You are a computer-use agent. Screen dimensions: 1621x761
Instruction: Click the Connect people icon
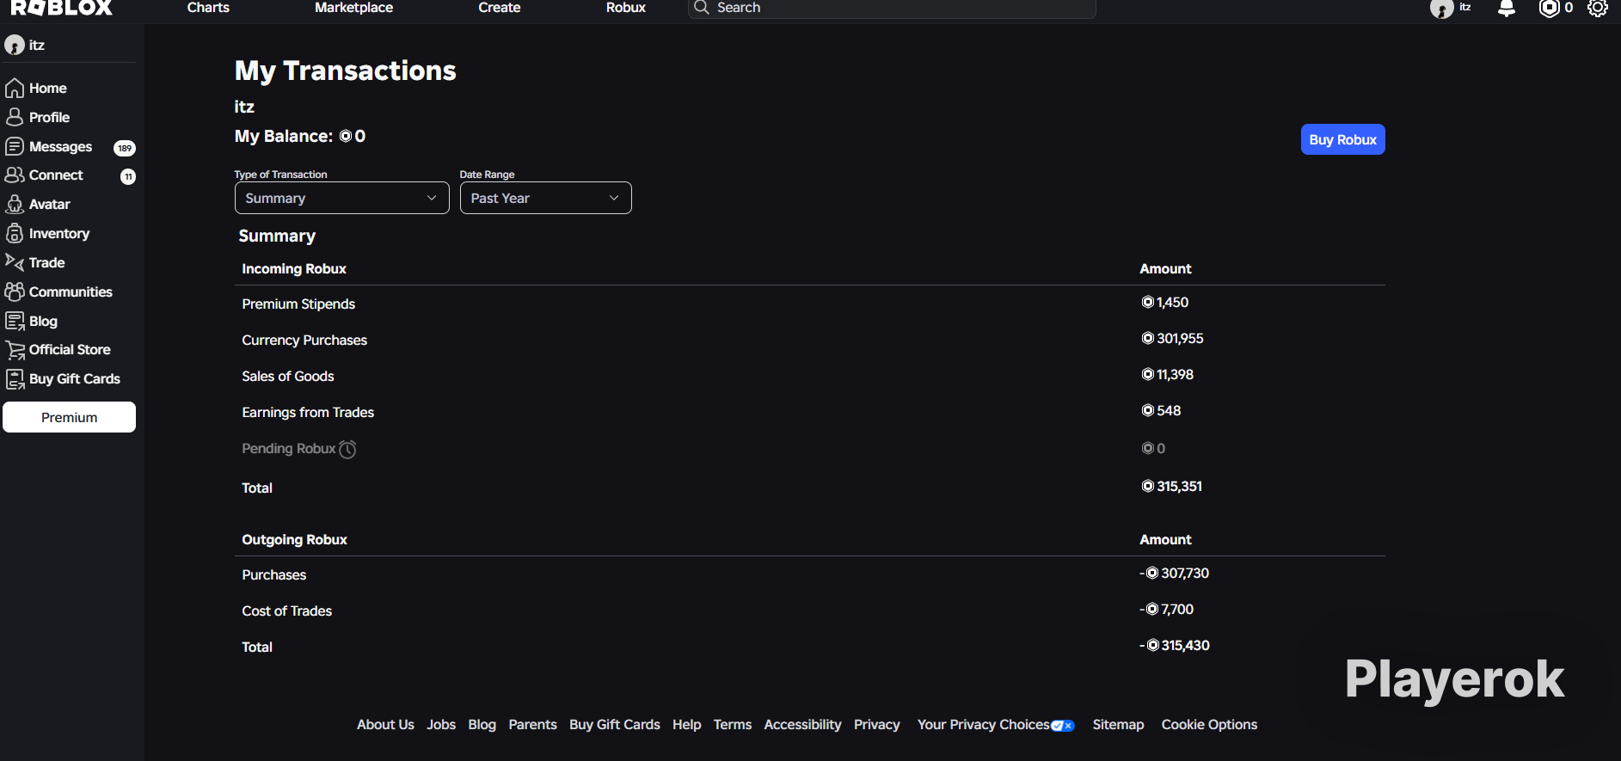pyautogui.click(x=15, y=175)
